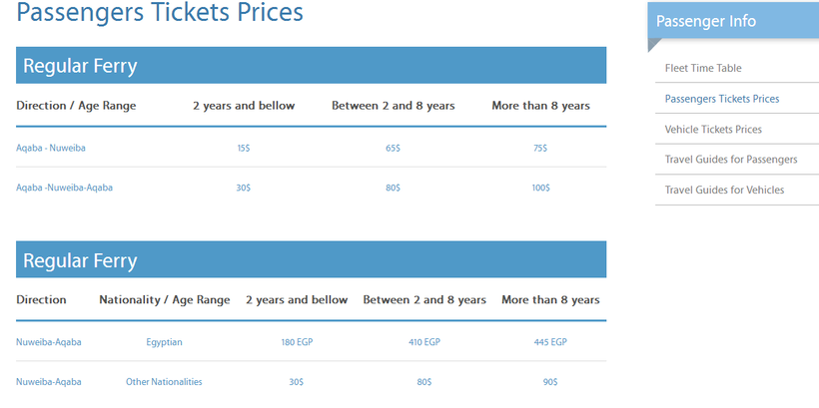The height and width of the screenshot is (408, 819).
Task: Click the Passenger Info panel header
Action: pos(733,21)
